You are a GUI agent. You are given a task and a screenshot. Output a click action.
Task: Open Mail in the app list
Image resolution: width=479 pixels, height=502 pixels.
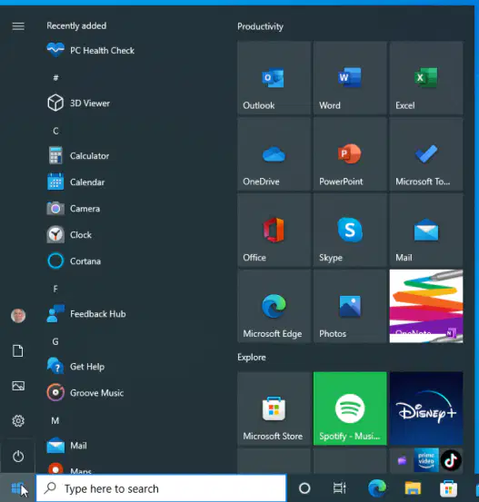coord(67,446)
